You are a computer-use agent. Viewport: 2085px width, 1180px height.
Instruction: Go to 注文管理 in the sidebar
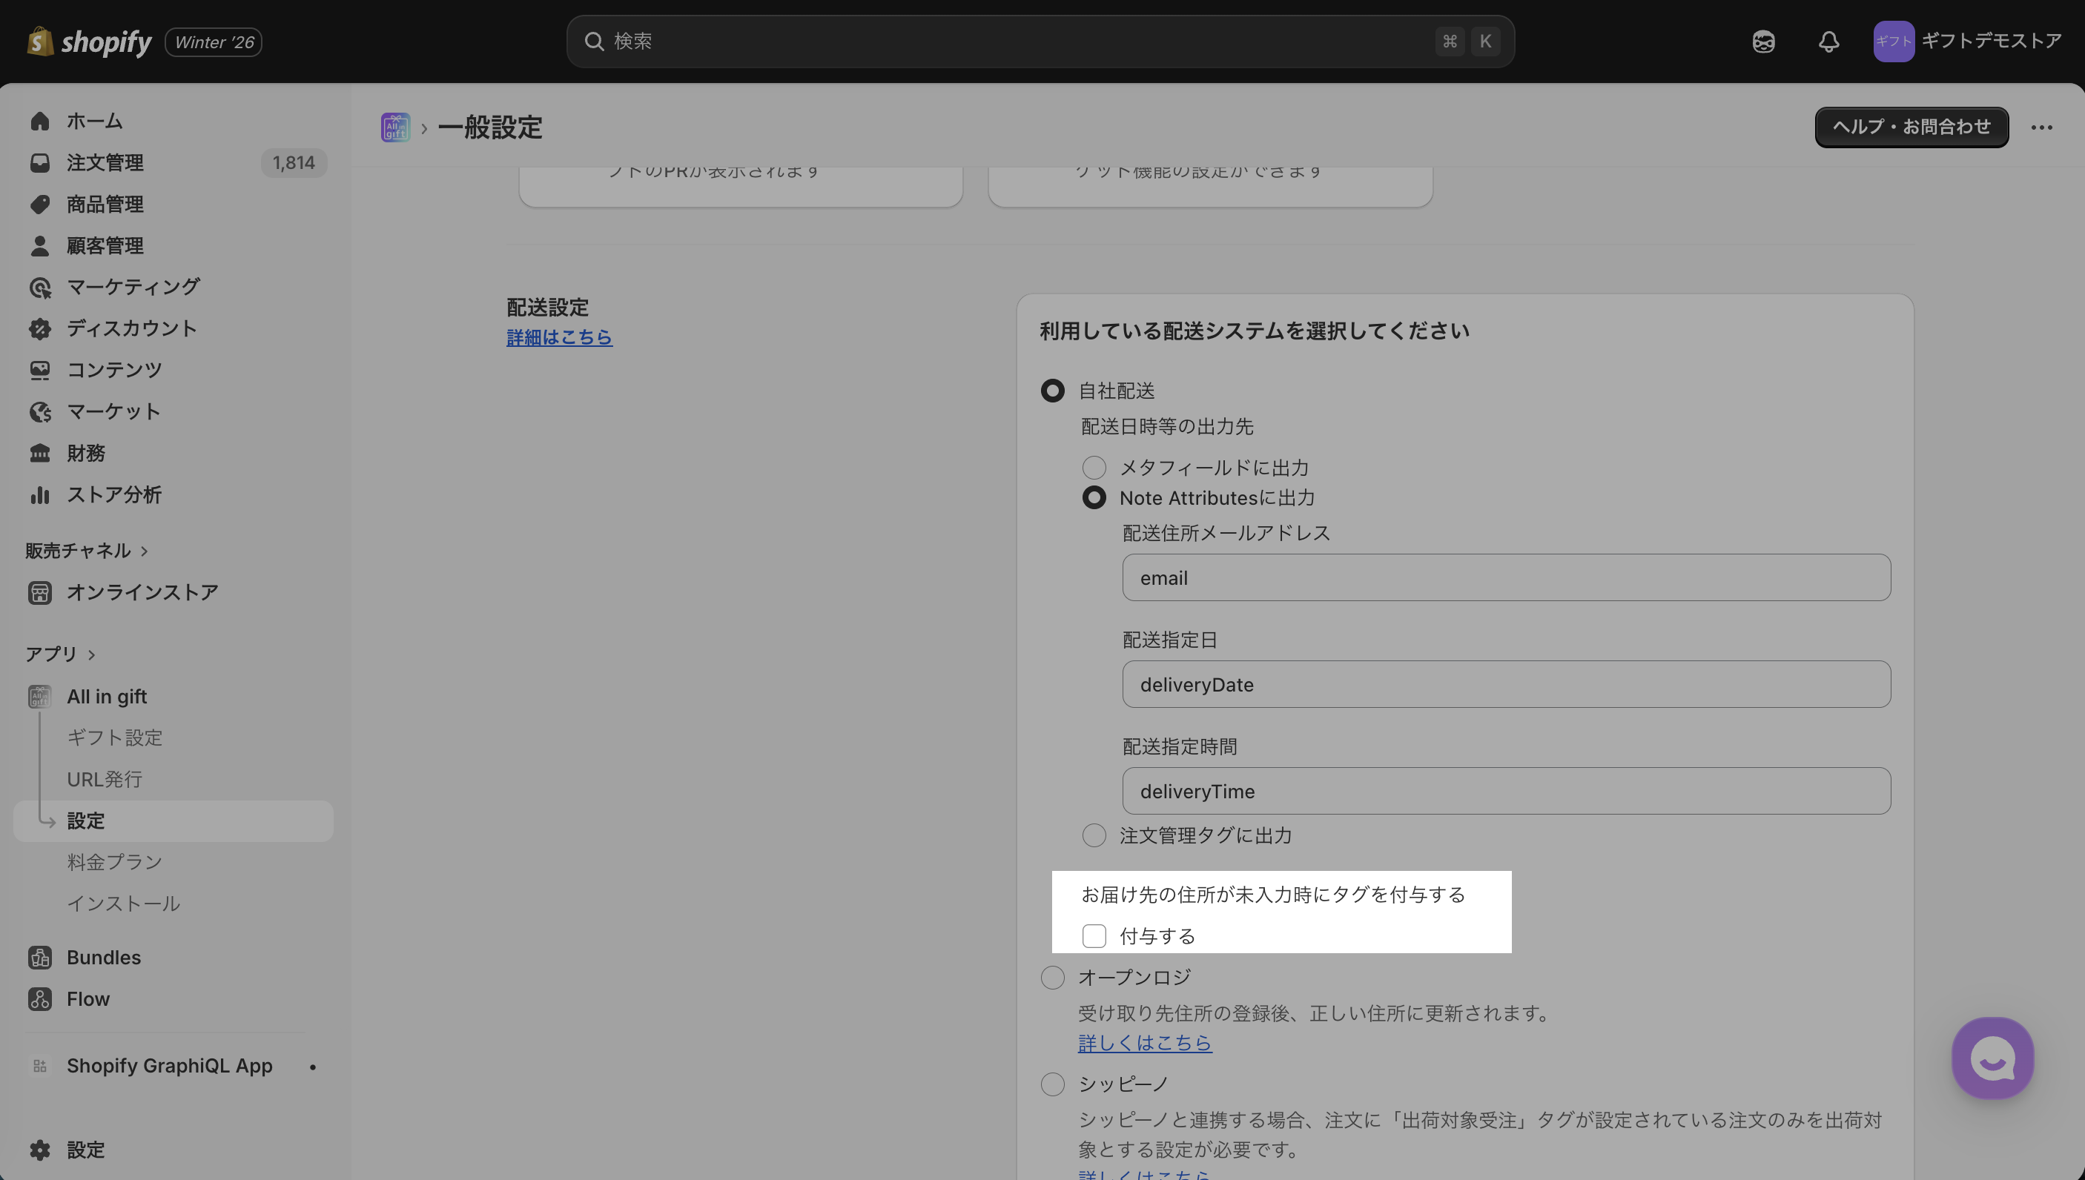coord(105,163)
